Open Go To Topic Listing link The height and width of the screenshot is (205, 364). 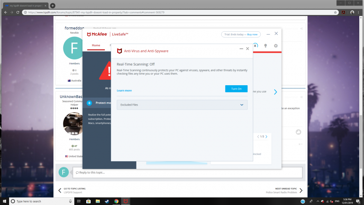coord(72,190)
